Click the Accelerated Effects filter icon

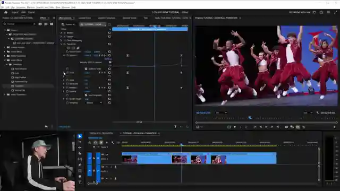point(40,24)
